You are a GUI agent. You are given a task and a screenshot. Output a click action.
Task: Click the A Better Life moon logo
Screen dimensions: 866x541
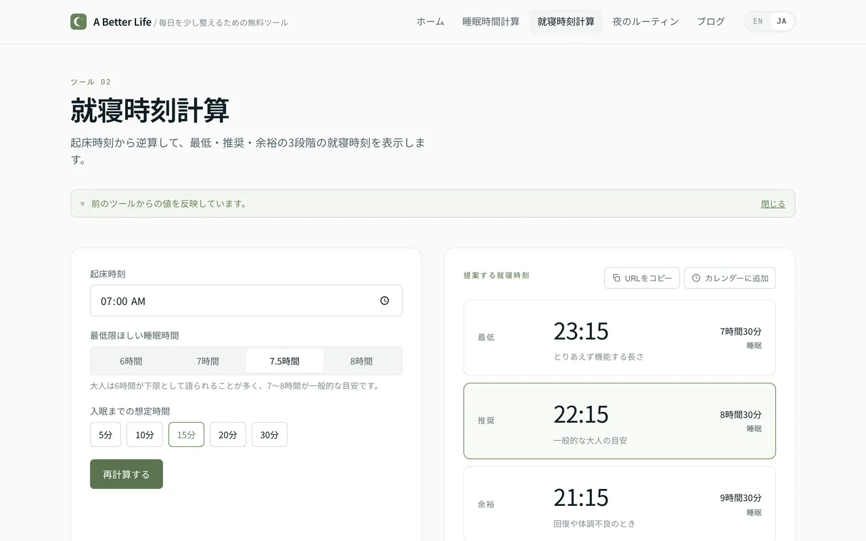(78, 21)
